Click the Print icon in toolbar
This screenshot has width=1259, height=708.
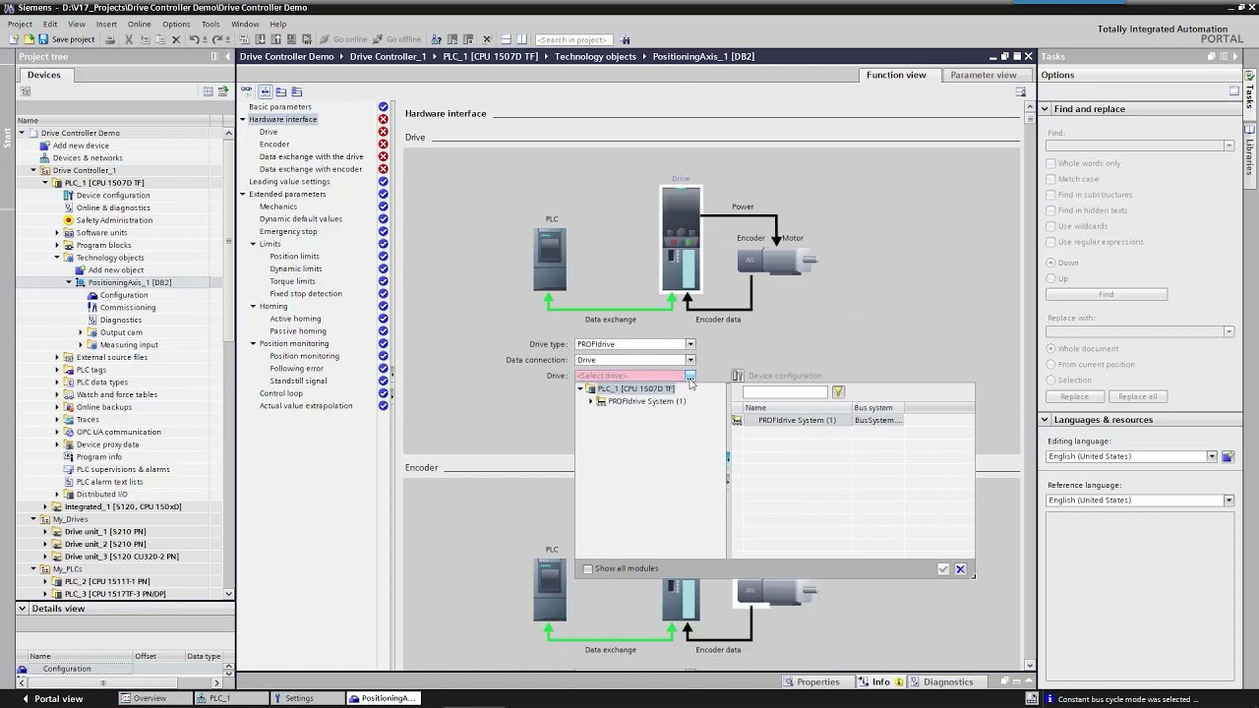click(x=110, y=39)
